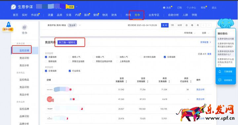Screen dimensions: 238x125
Task: Switch to the 市场 menu tab
Action: 128,15
